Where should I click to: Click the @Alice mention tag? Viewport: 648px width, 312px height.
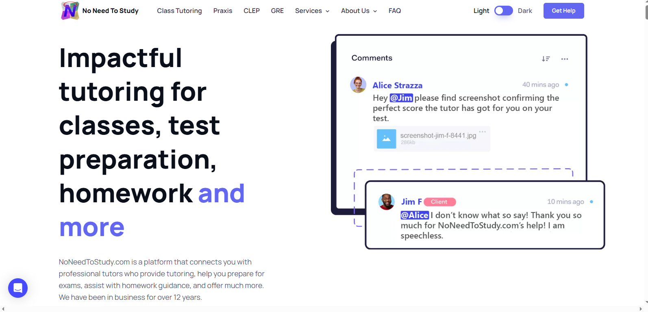[415, 215]
